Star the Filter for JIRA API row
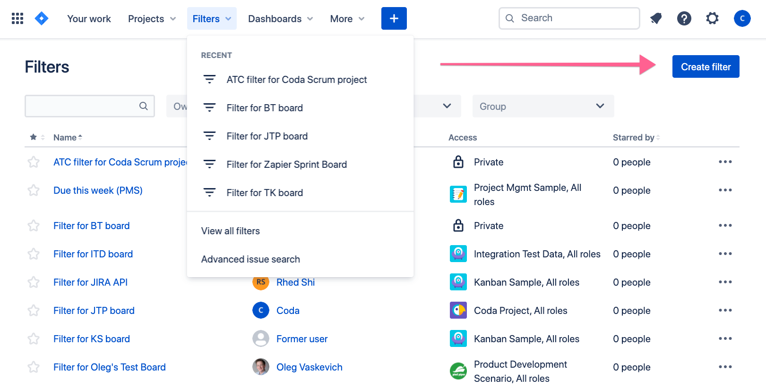The height and width of the screenshot is (387, 766). click(34, 282)
